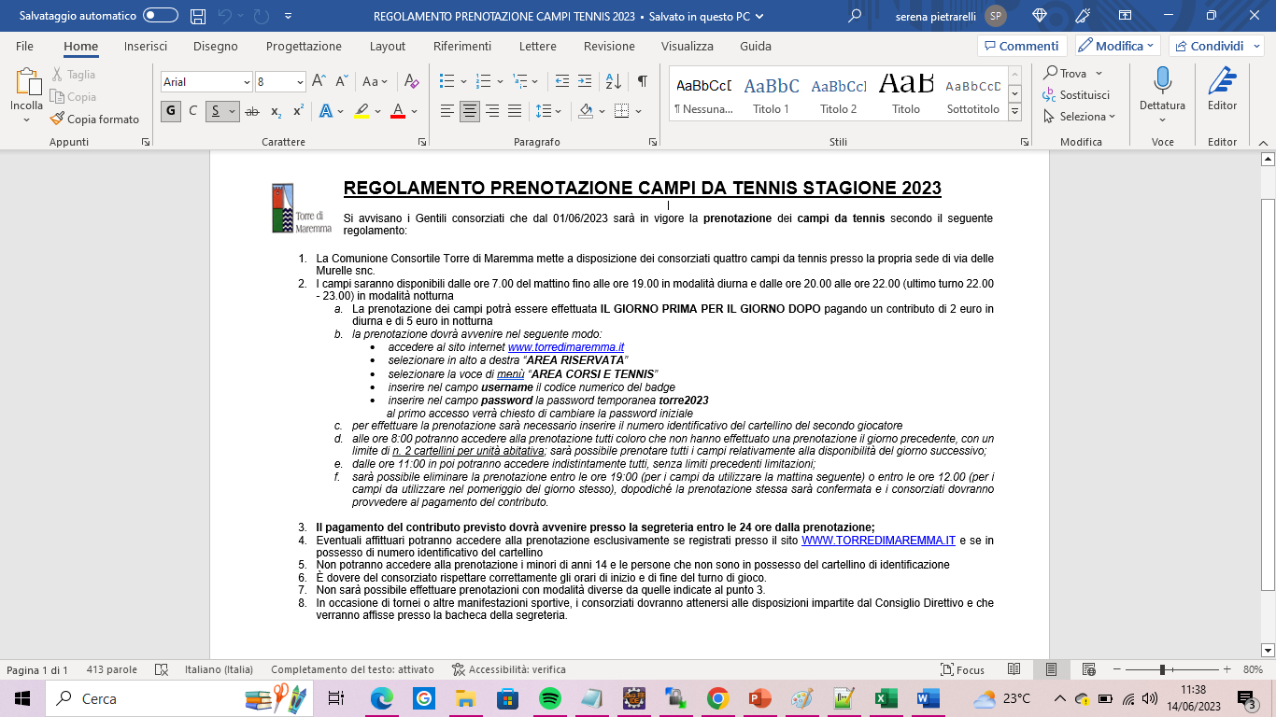Apply yellow text highlight color
Viewport: 1276px width, 717px height.
(362, 111)
